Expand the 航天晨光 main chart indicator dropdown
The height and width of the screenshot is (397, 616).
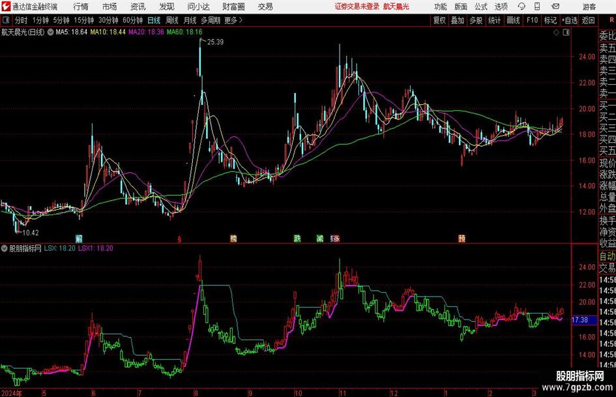point(50,32)
